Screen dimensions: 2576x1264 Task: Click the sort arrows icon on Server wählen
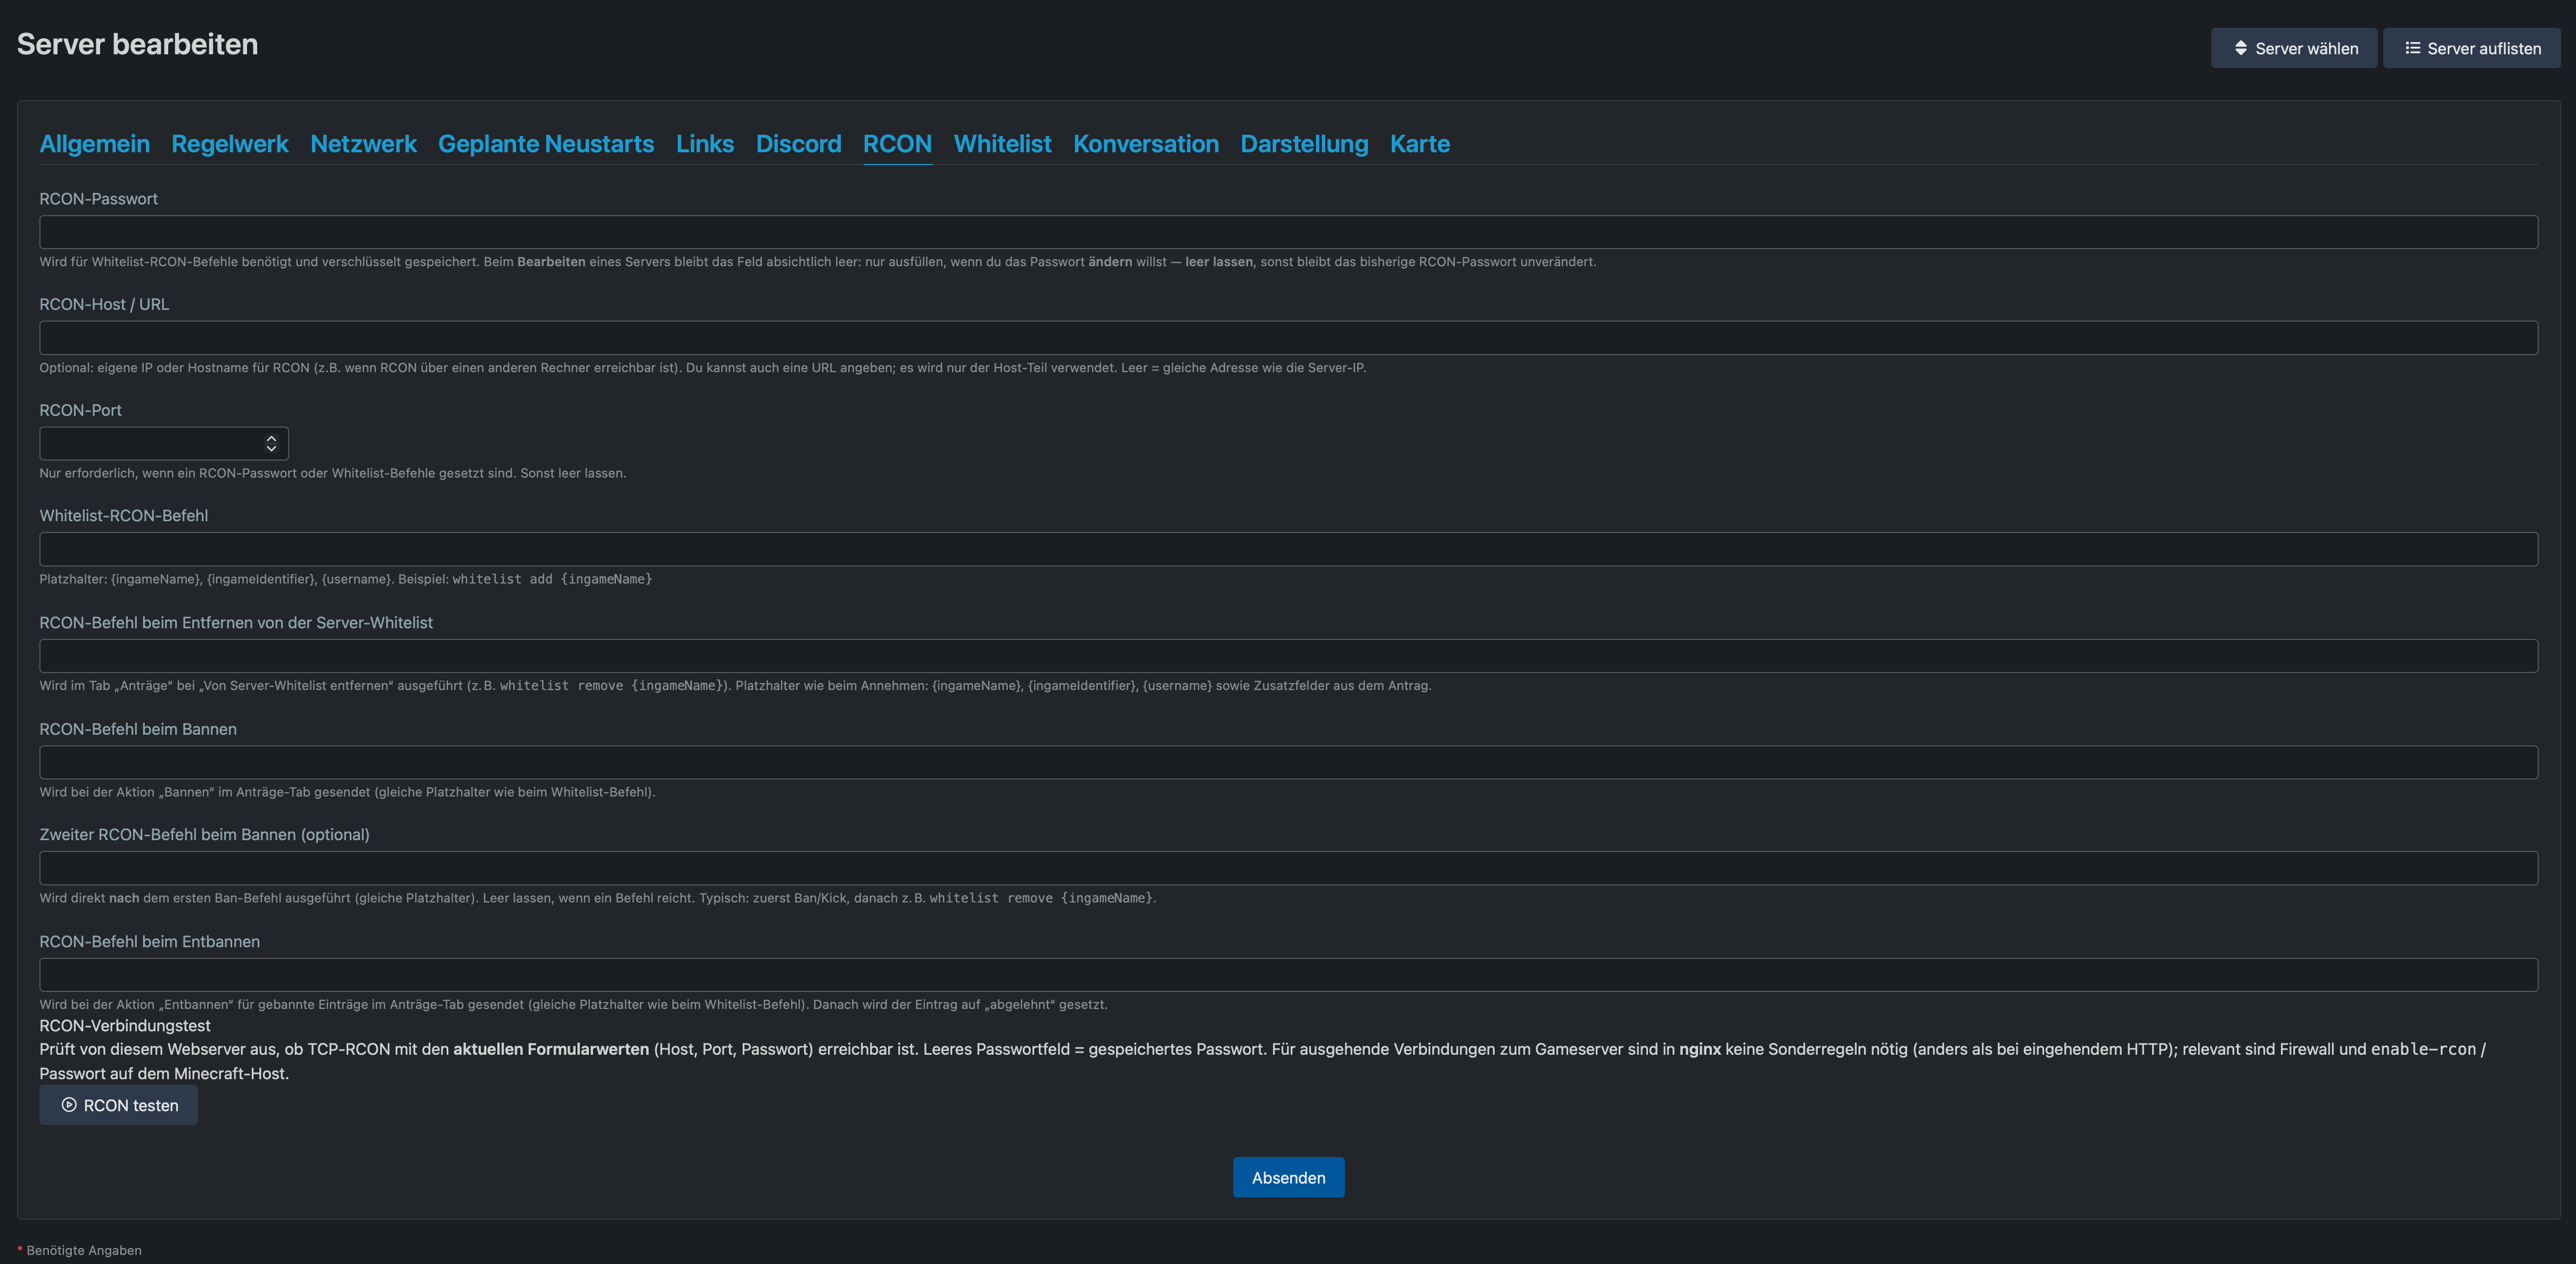pyautogui.click(x=2240, y=48)
